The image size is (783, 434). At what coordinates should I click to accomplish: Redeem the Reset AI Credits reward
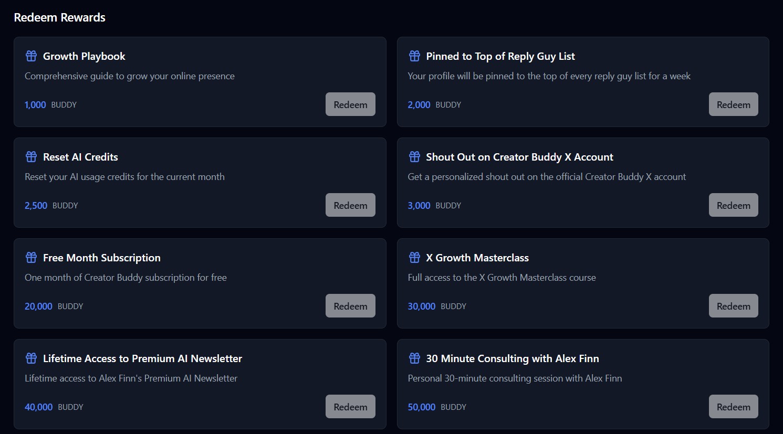click(350, 205)
